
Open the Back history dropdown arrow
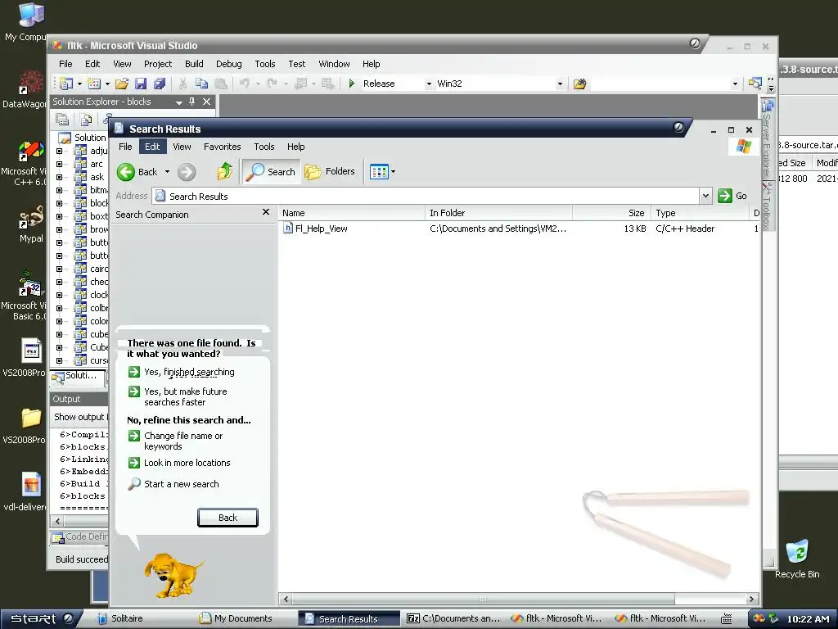[167, 172]
